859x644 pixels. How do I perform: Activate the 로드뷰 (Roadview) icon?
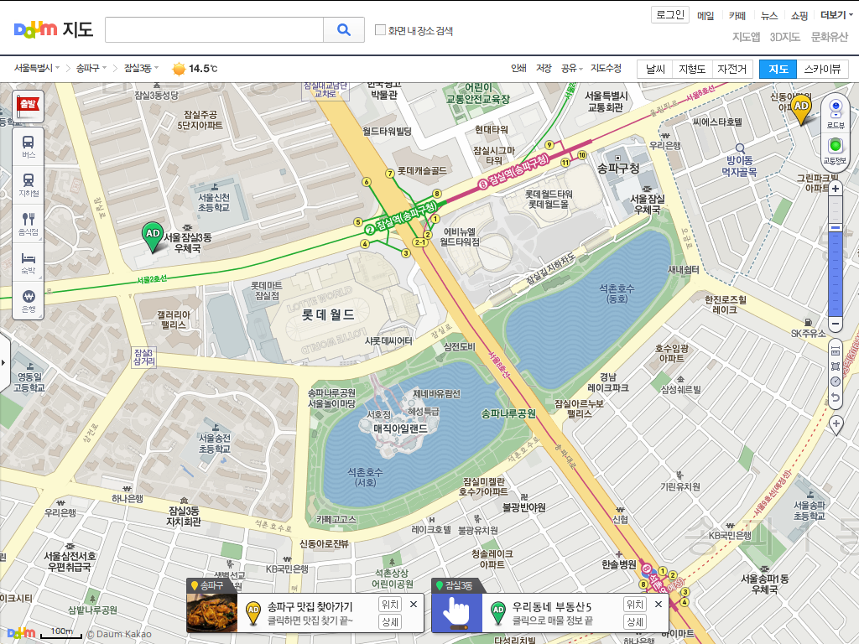point(834,107)
